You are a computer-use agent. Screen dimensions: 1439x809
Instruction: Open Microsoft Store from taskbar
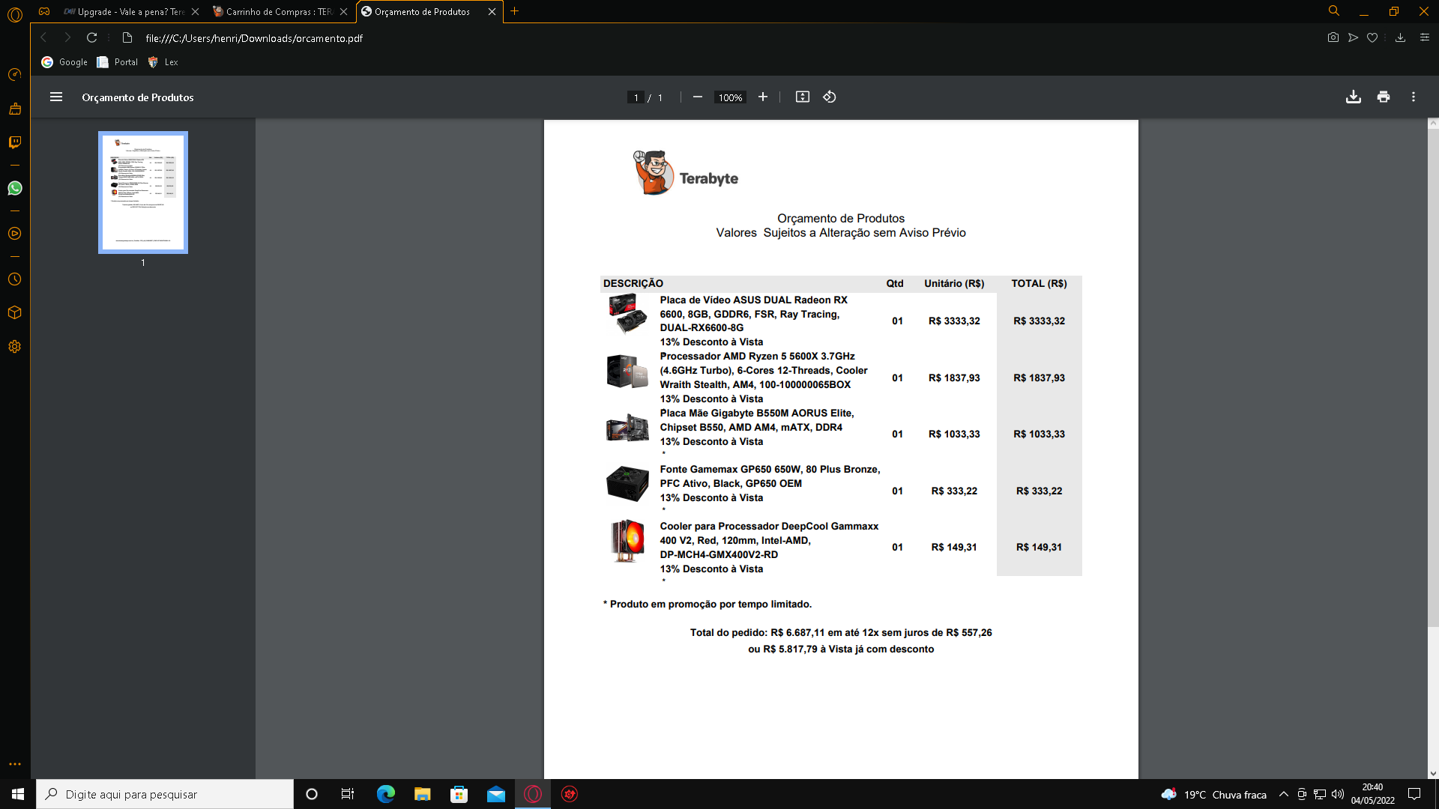459,794
